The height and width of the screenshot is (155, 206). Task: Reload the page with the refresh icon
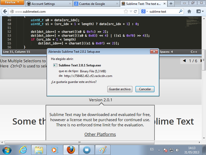[x=135, y=11]
